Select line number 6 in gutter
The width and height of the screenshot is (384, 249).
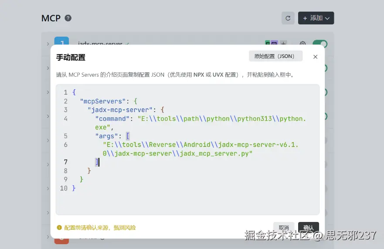(x=66, y=145)
